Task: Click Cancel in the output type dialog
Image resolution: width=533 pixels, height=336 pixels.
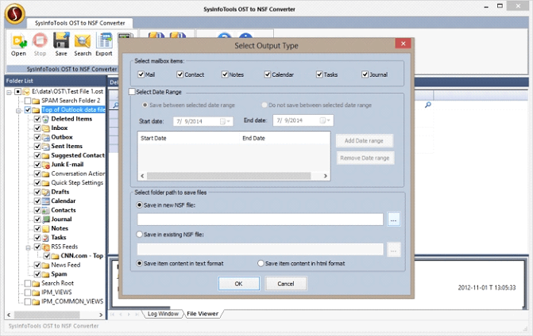Action: tap(285, 284)
